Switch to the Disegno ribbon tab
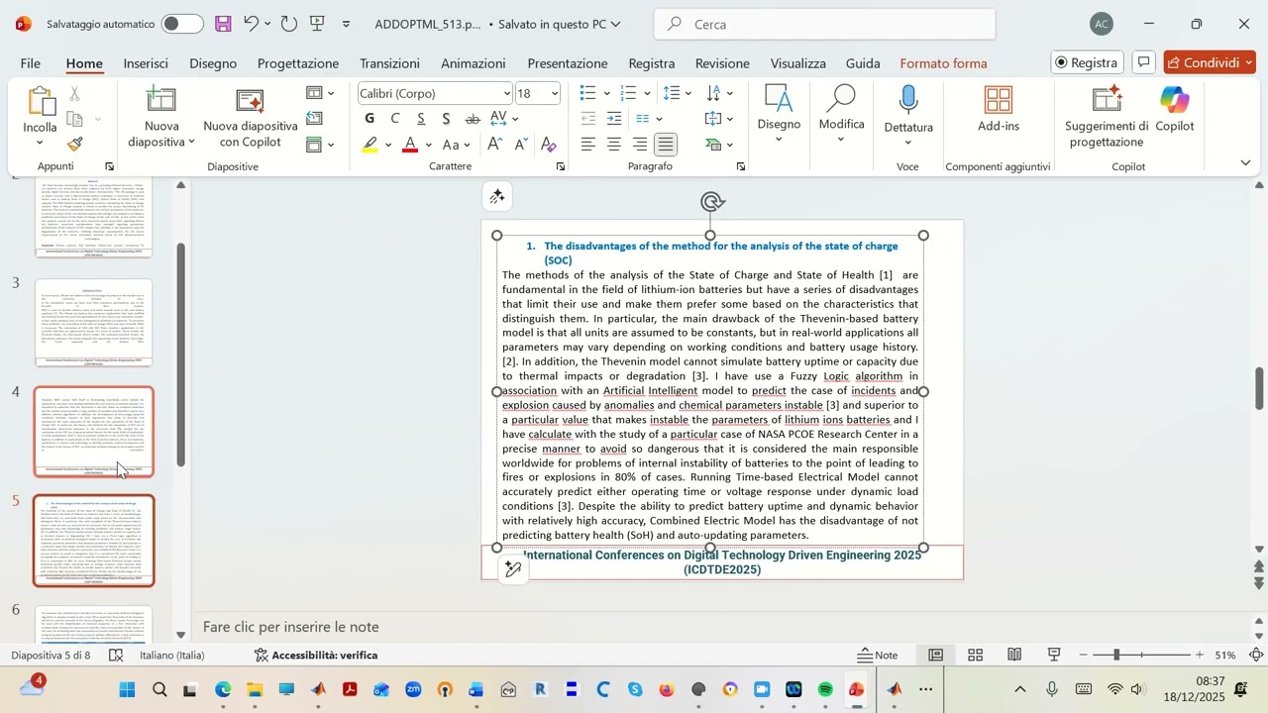This screenshot has height=713, width=1268. click(x=213, y=63)
